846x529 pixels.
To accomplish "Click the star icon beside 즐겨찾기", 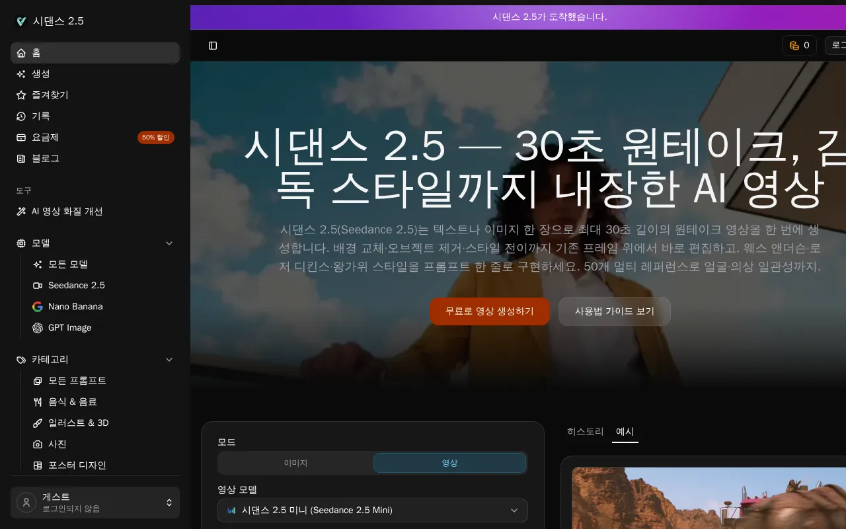I will click(x=21, y=95).
